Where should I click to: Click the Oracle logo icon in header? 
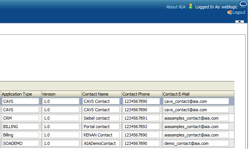coord(243,4)
